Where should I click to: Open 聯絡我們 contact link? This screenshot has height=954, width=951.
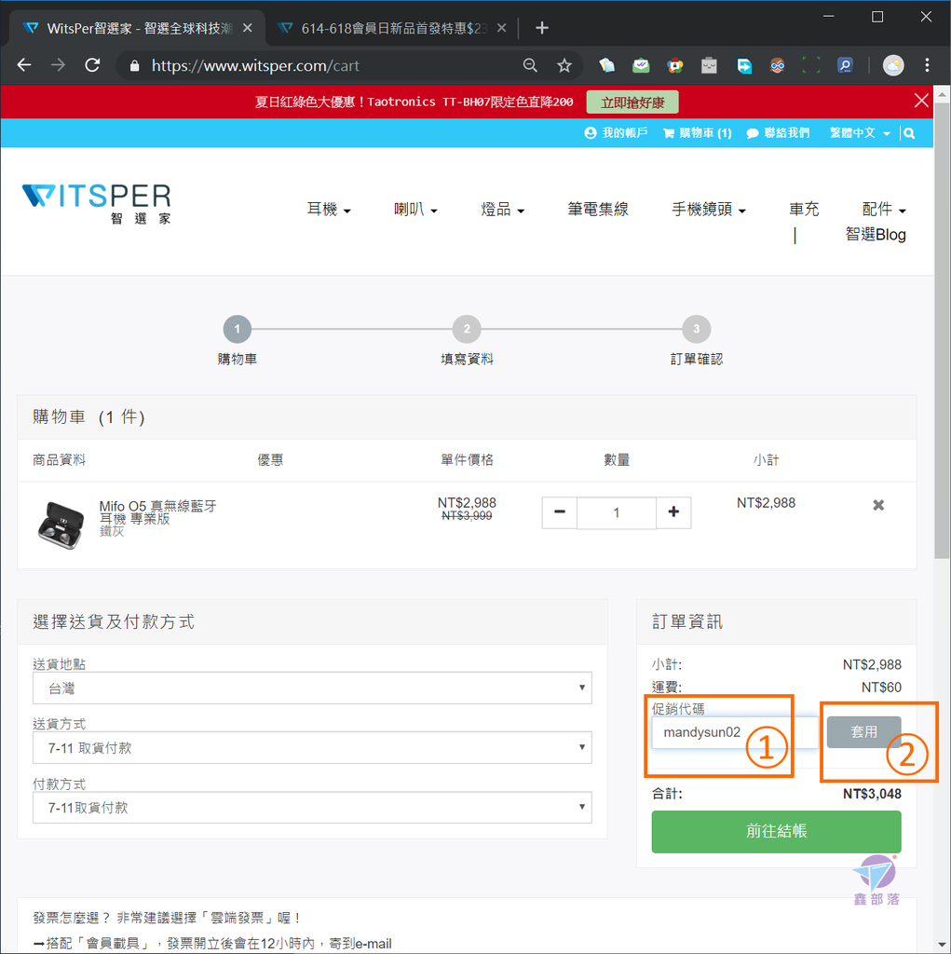pos(778,132)
